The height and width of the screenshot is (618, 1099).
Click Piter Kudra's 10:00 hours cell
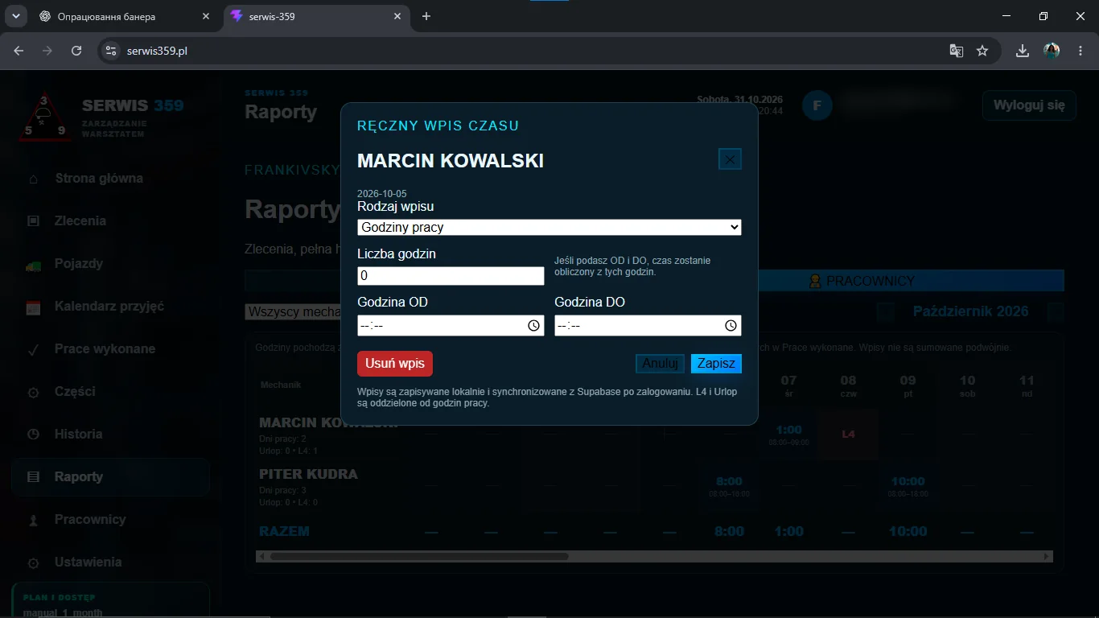tap(908, 485)
